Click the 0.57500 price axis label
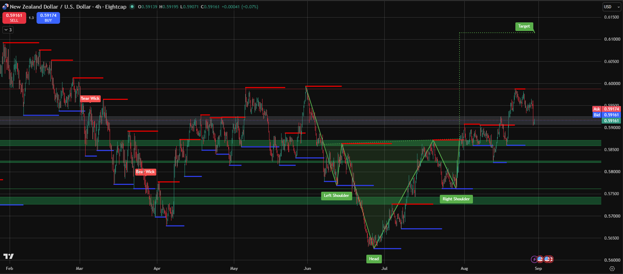Screen dimensions: 623x274 (x=612, y=194)
